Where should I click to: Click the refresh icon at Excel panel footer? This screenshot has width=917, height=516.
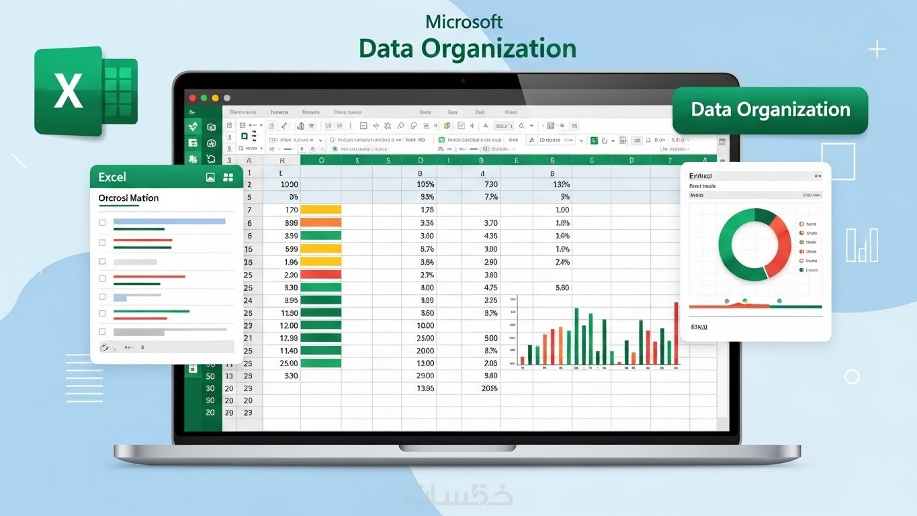[x=104, y=347]
